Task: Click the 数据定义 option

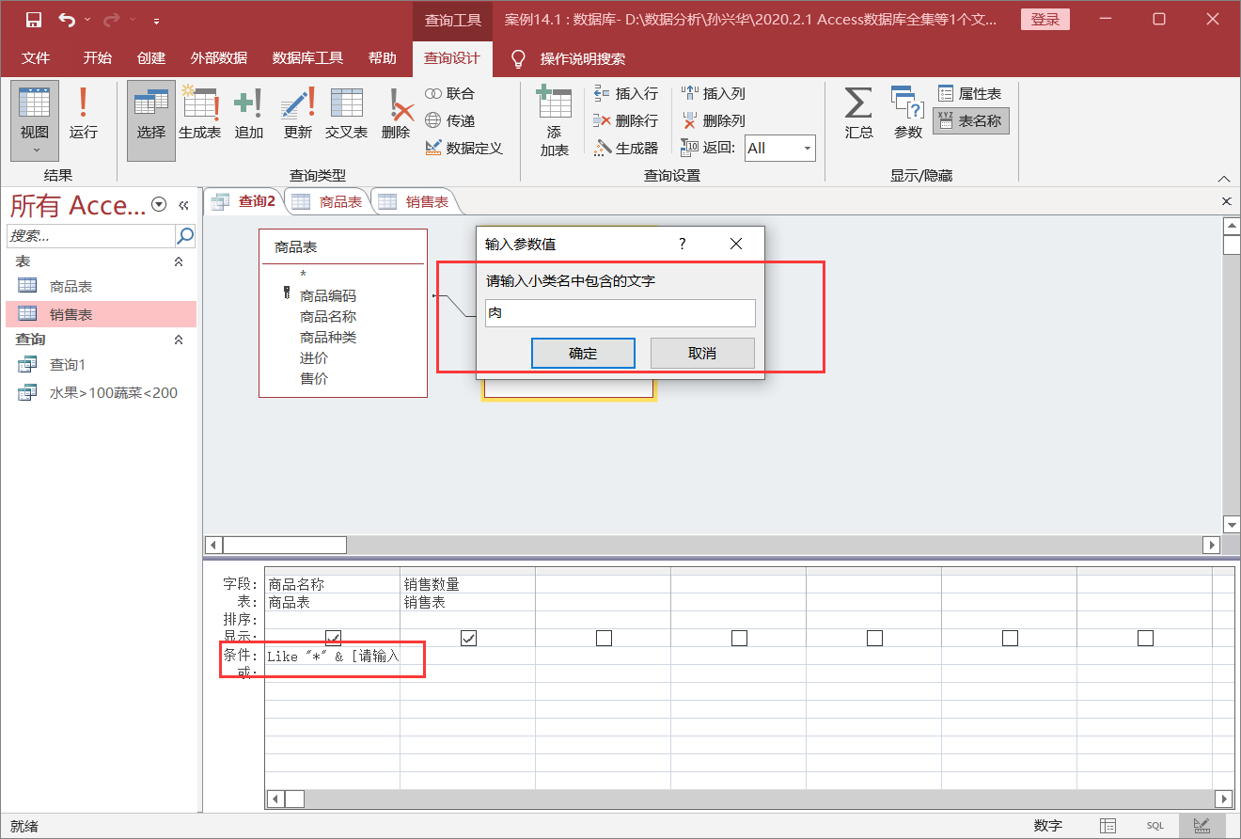Action: [x=464, y=148]
